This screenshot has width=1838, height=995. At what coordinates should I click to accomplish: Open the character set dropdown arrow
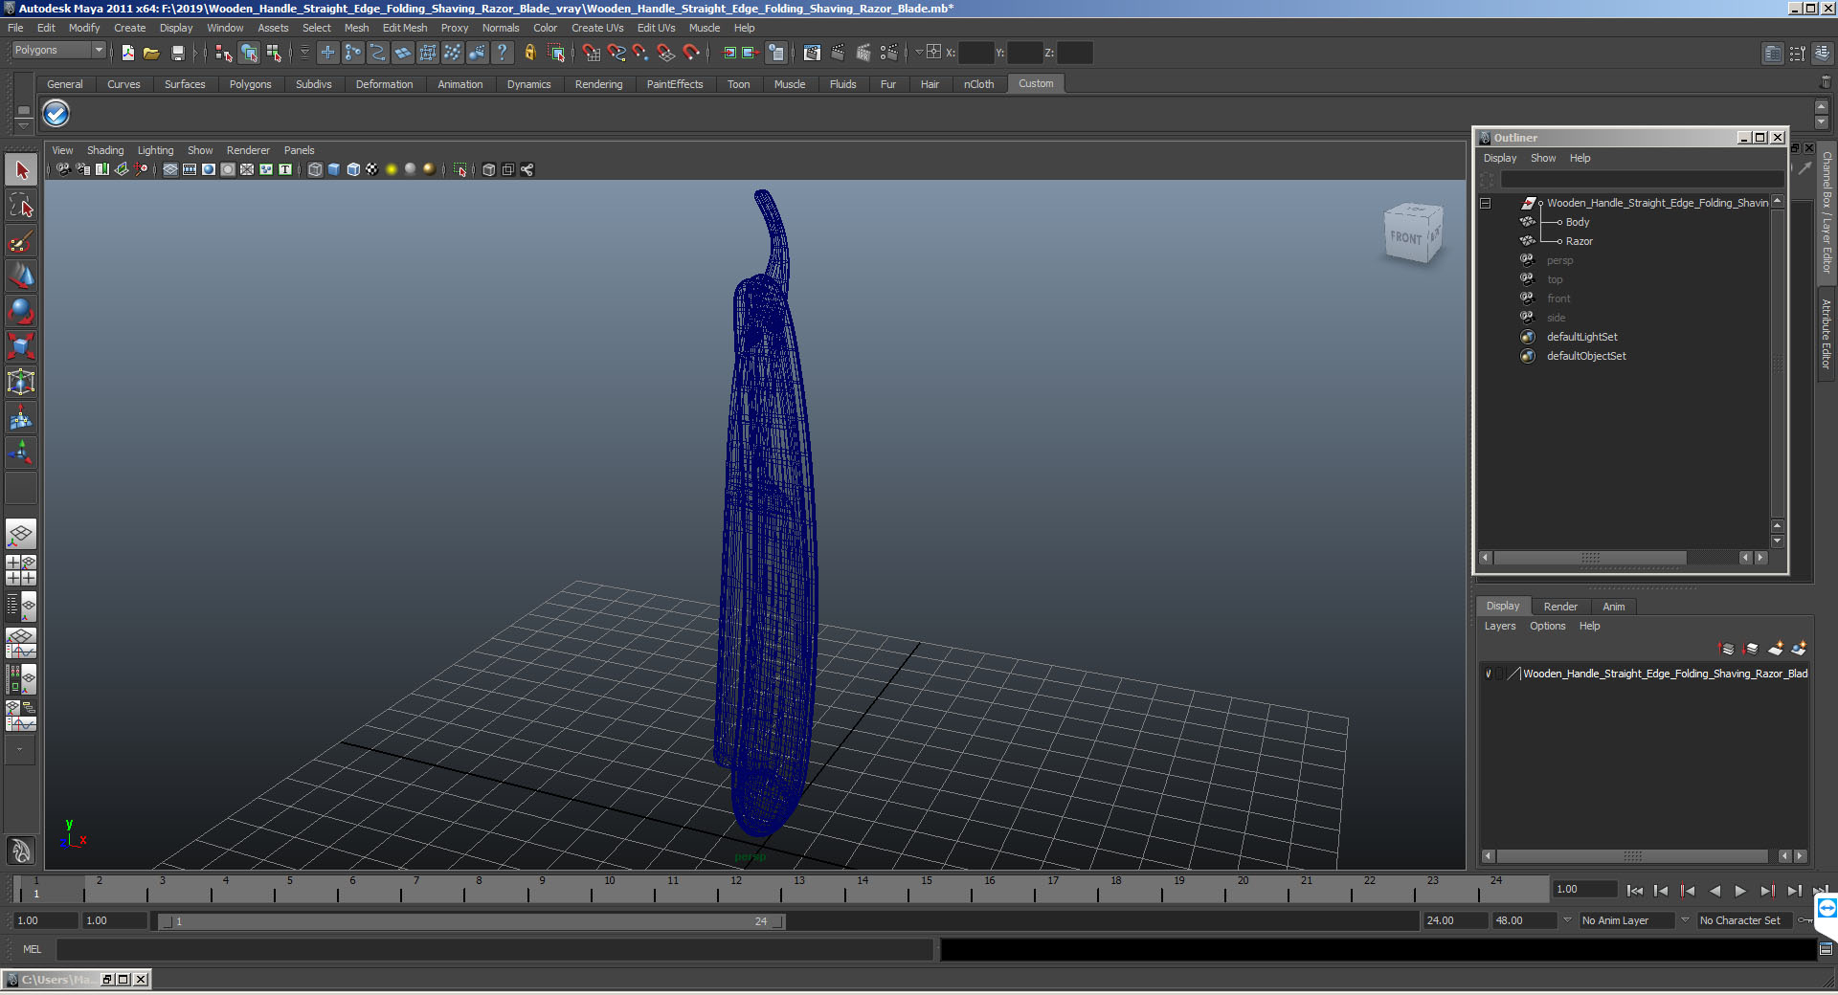coord(1686,920)
